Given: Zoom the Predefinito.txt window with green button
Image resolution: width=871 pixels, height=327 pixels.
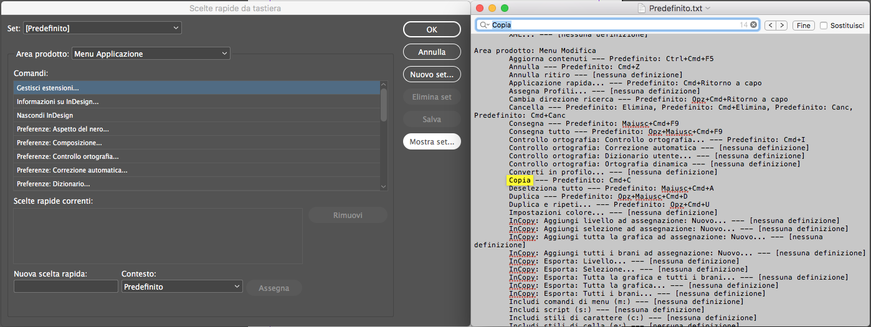Looking at the screenshot, I should [x=505, y=8].
